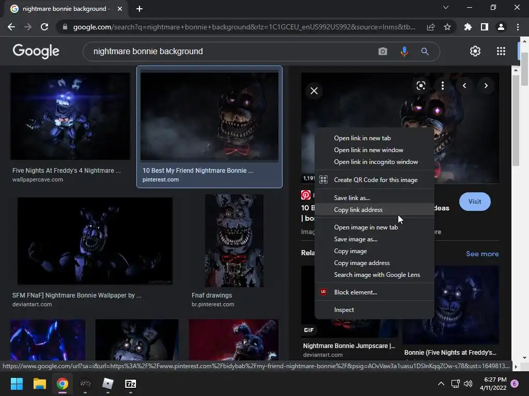Open the clock and date flyout
Screen dimensions: 529x396
click(493, 384)
